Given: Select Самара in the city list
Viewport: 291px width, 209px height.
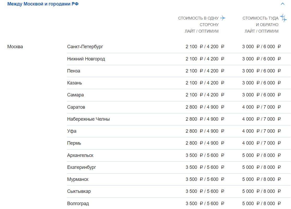Looking at the screenshot, I should tap(75, 95).
